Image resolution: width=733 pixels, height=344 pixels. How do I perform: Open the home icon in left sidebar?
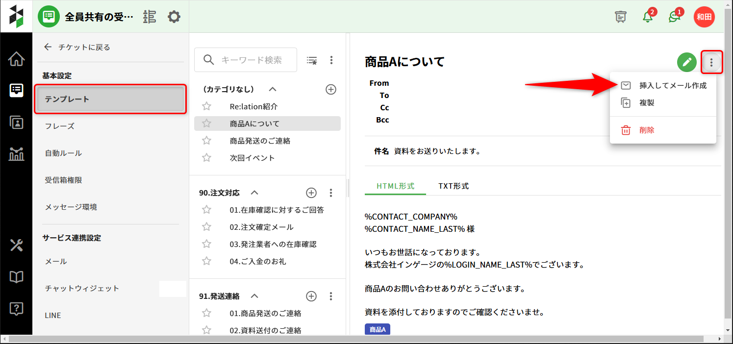pyautogui.click(x=16, y=60)
